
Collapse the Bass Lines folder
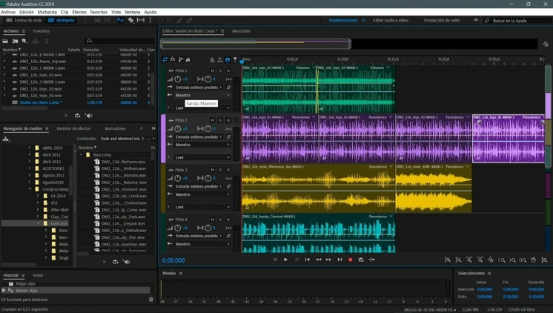(x=81, y=154)
